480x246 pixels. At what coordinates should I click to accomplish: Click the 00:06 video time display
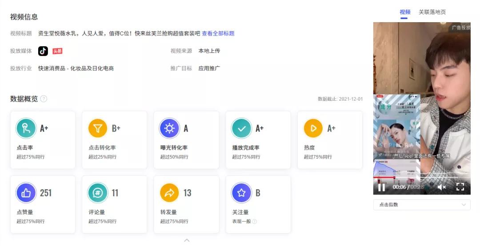(x=399, y=187)
